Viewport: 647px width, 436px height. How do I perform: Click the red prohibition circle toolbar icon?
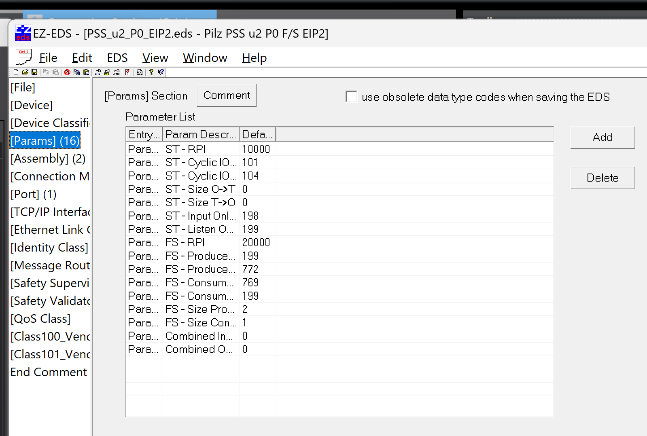tap(67, 72)
